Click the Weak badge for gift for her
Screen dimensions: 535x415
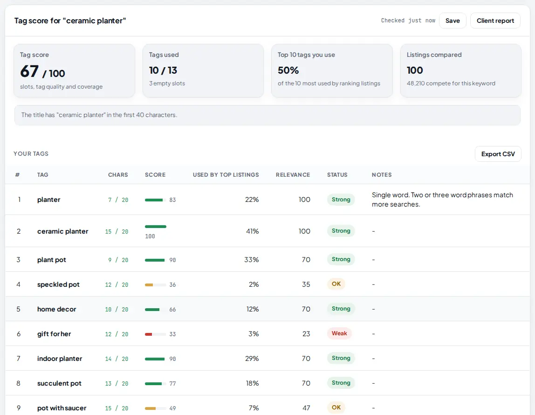(339, 333)
